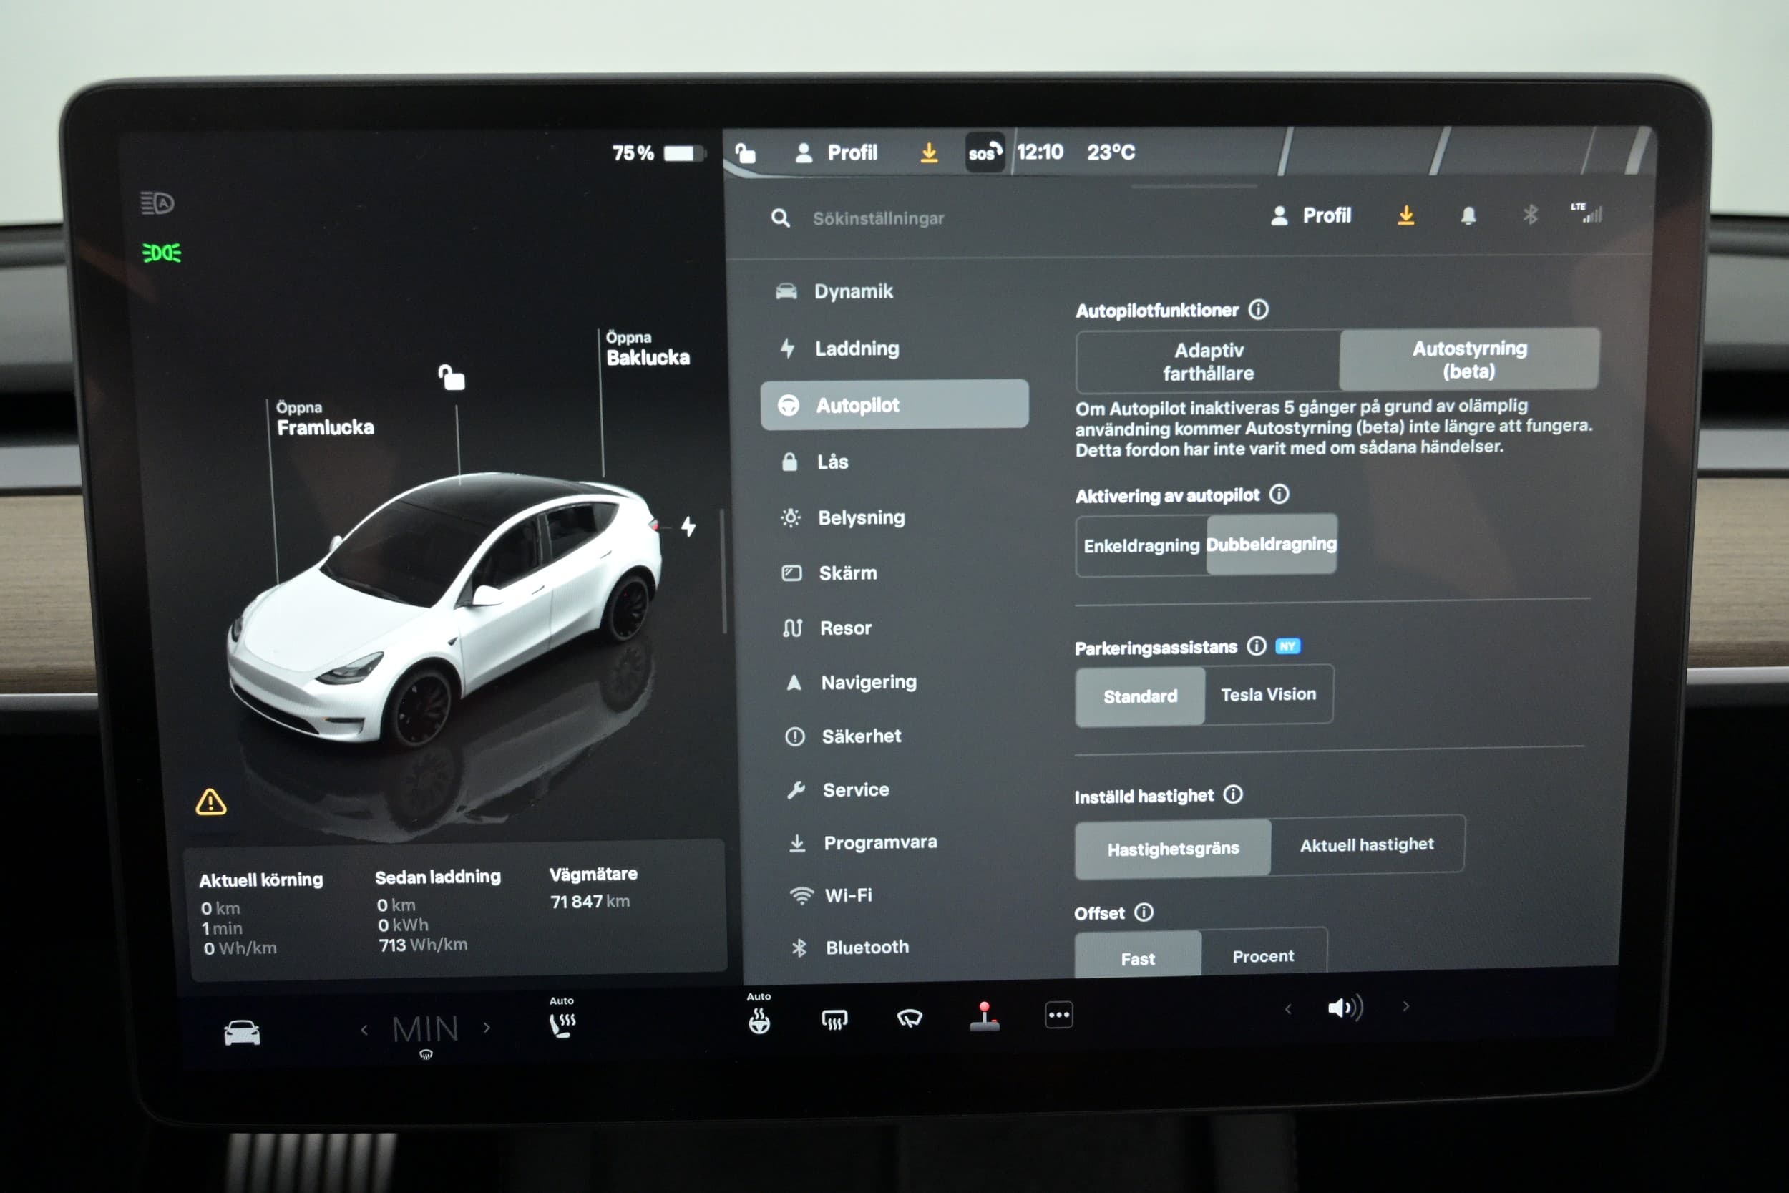Tap the wiper control icon in bottom bar
The width and height of the screenshot is (1789, 1193).
tap(909, 1018)
